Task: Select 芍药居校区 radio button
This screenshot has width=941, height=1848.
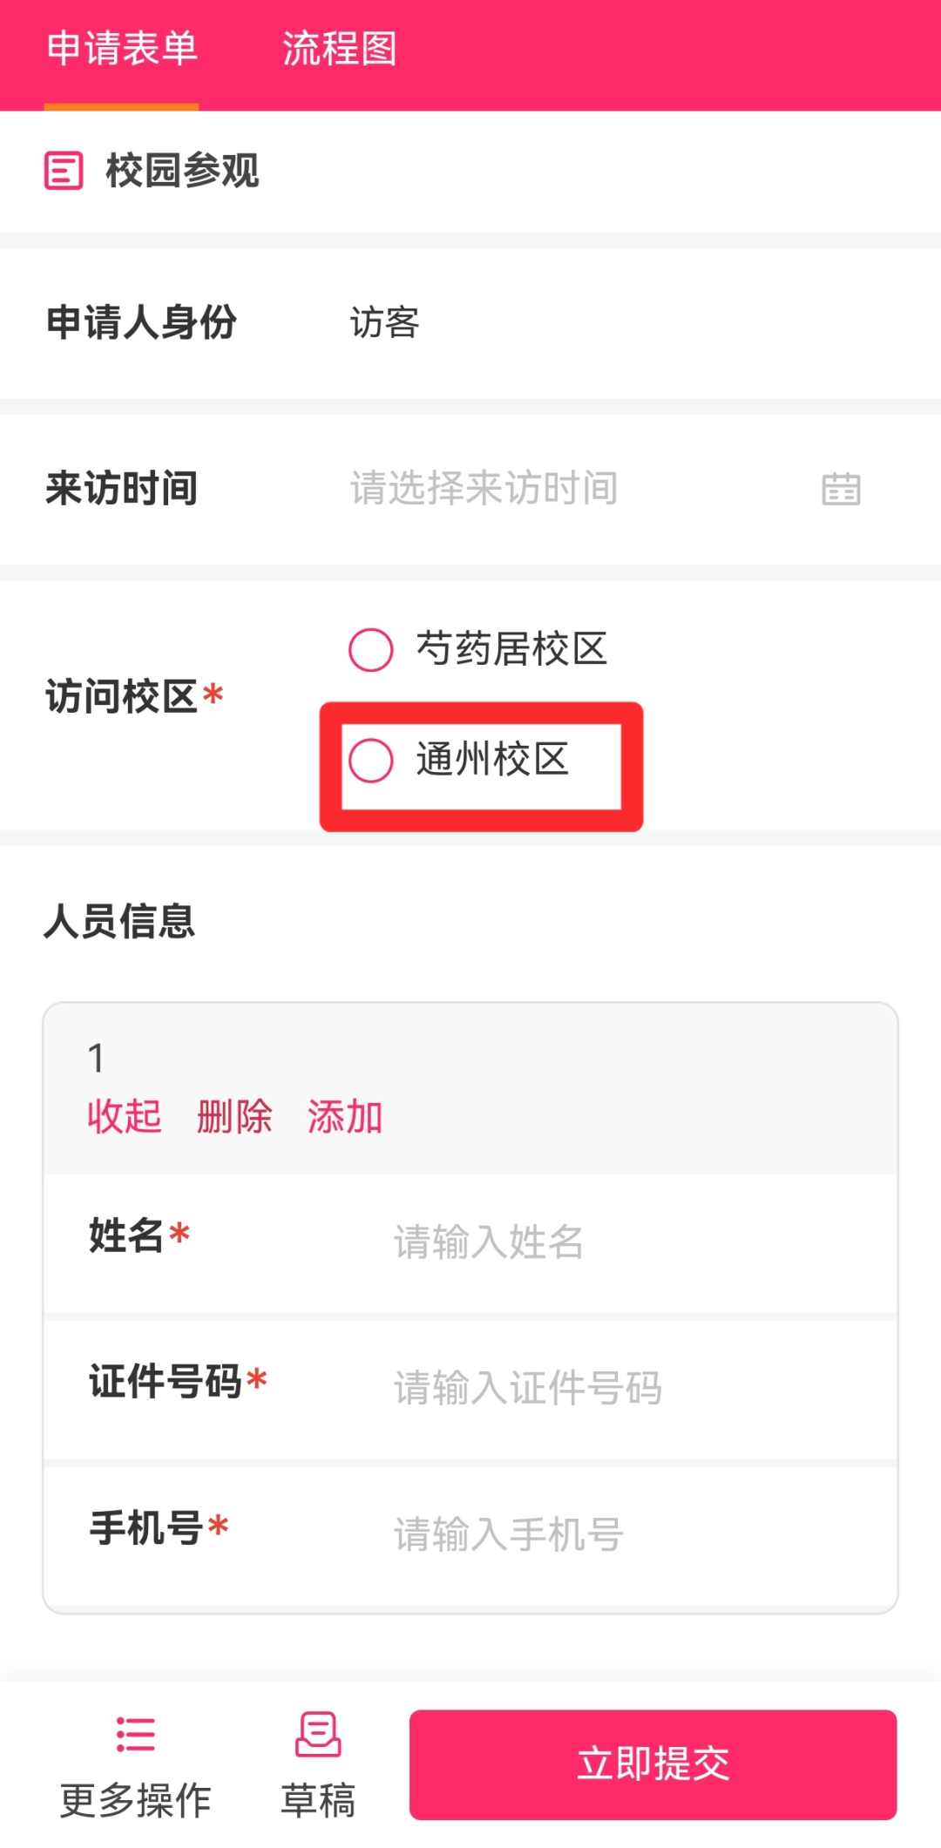Action: pyautogui.click(x=371, y=650)
